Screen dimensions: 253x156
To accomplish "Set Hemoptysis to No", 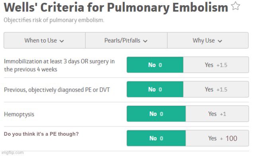I will coord(156,114).
